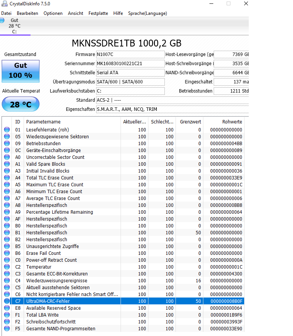The height and width of the screenshot is (336, 293).
Task: Click the Aktueller... column header
Action: 134,122
